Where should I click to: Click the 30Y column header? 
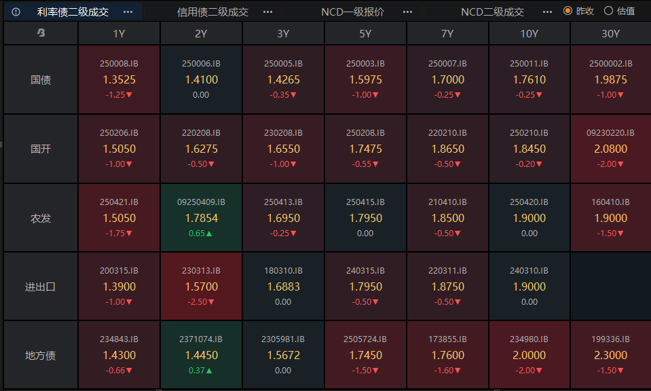click(610, 33)
